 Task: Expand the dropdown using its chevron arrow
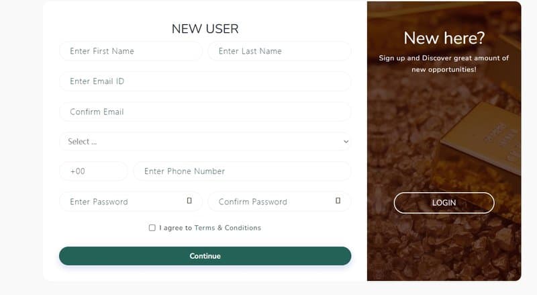tap(346, 141)
